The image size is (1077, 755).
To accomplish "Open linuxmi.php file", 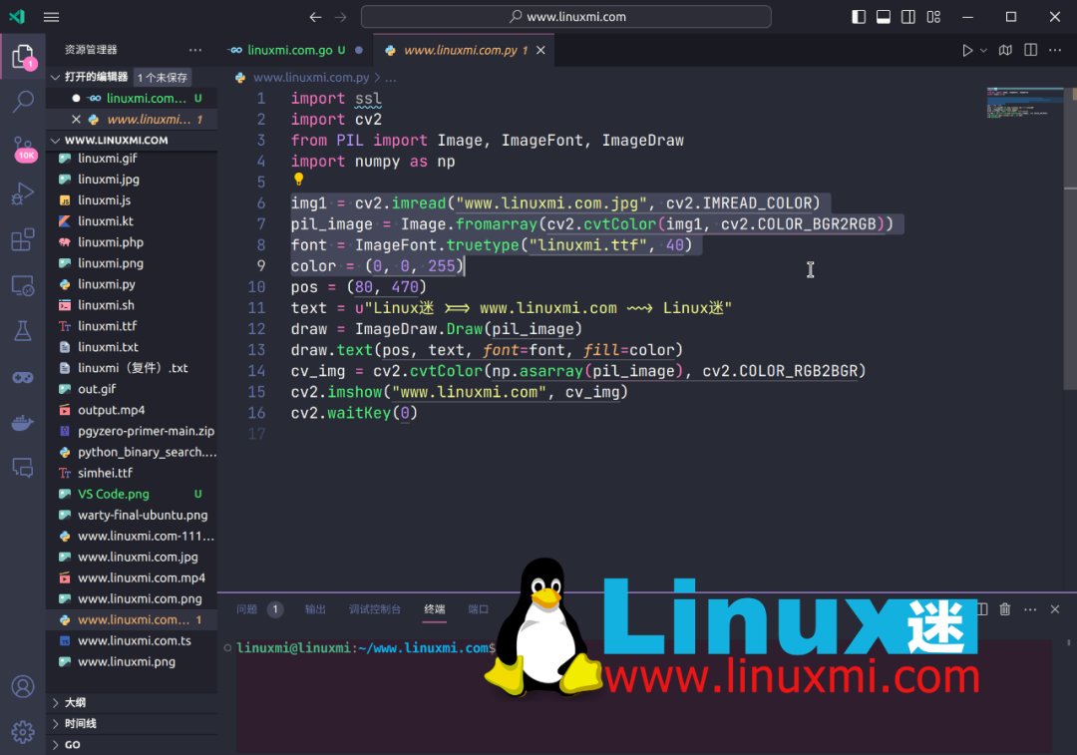I will point(132,242).
